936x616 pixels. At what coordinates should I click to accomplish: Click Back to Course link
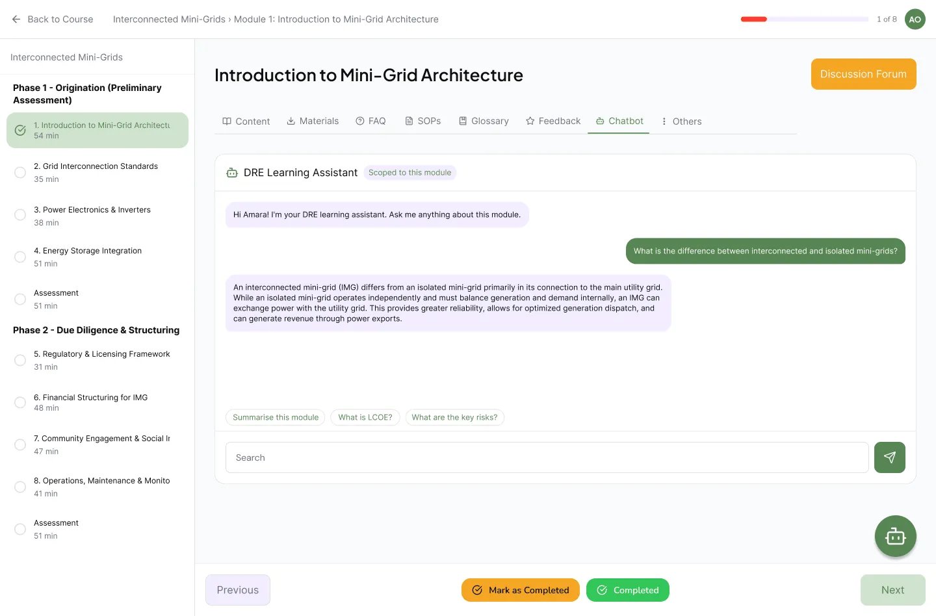pos(52,19)
